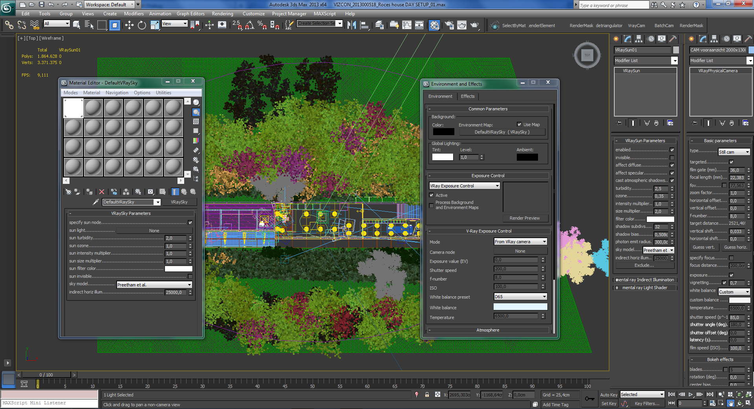Click Show End Result icon
Screen dimensions: 754x409
(x=175, y=192)
